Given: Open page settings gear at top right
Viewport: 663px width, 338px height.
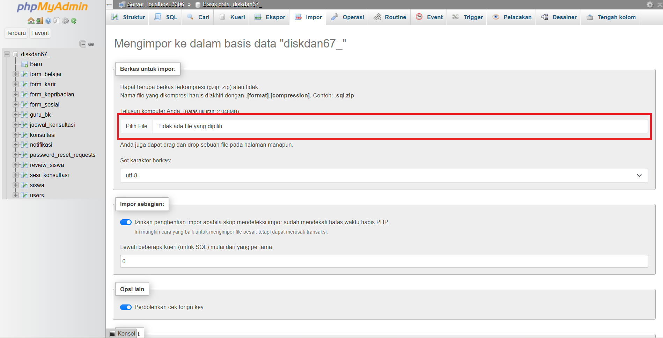Looking at the screenshot, I should [649, 5].
